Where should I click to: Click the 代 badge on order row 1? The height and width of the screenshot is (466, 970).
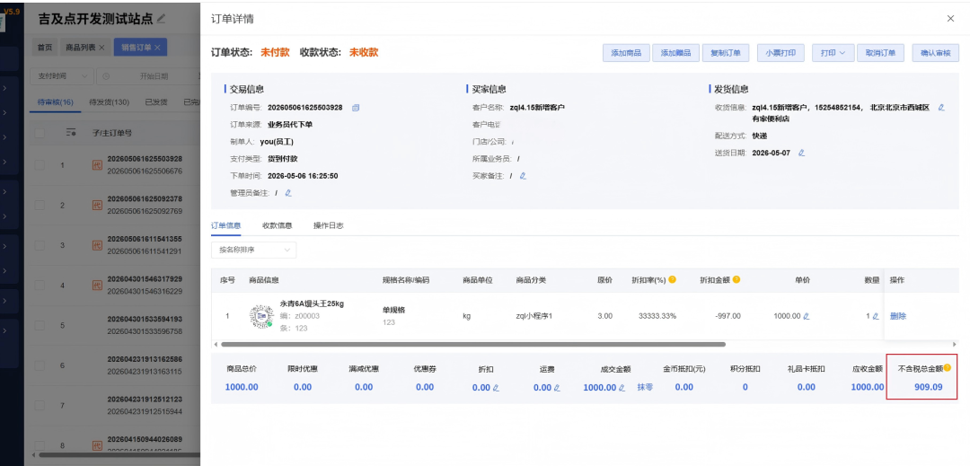click(96, 165)
